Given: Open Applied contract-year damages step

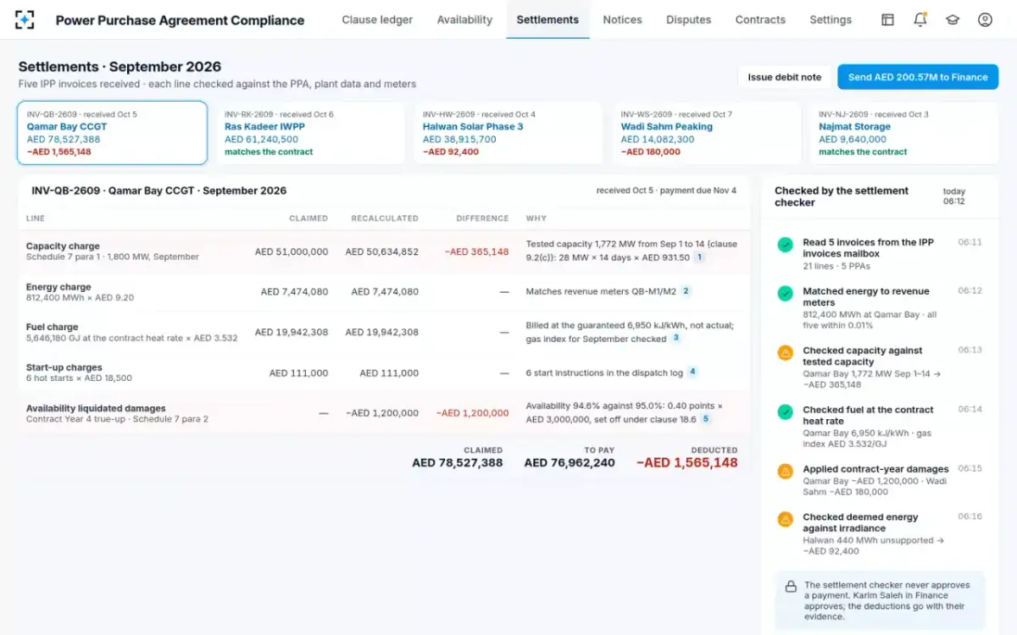Looking at the screenshot, I should 880,480.
